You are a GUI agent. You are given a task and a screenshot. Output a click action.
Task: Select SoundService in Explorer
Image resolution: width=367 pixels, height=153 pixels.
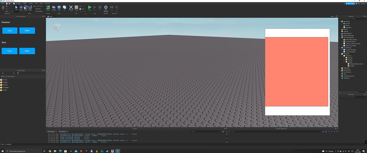click(347, 72)
